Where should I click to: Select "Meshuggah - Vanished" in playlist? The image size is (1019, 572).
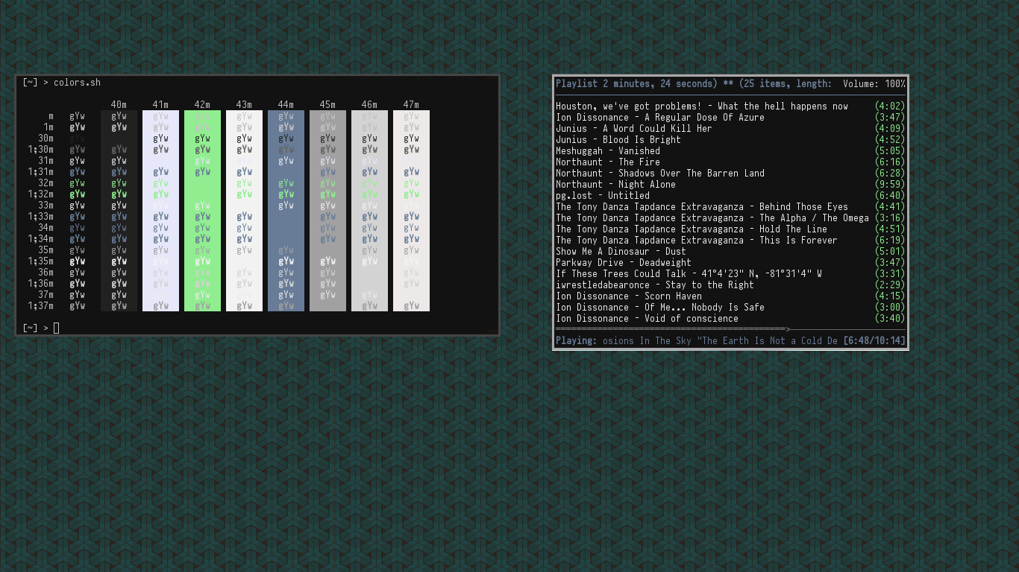pos(730,151)
